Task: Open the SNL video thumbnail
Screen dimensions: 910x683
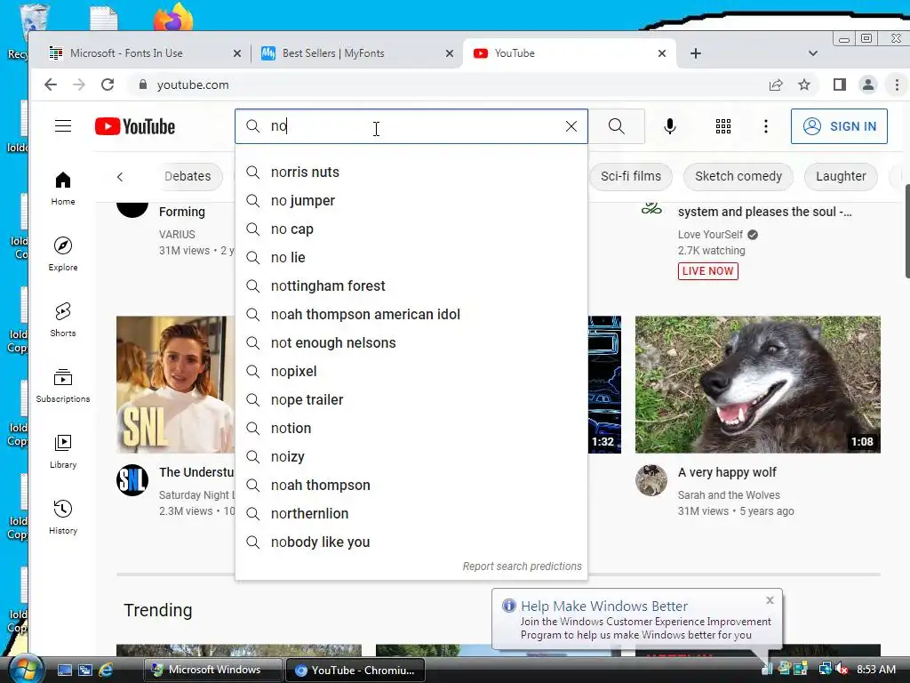Action: 176,384
